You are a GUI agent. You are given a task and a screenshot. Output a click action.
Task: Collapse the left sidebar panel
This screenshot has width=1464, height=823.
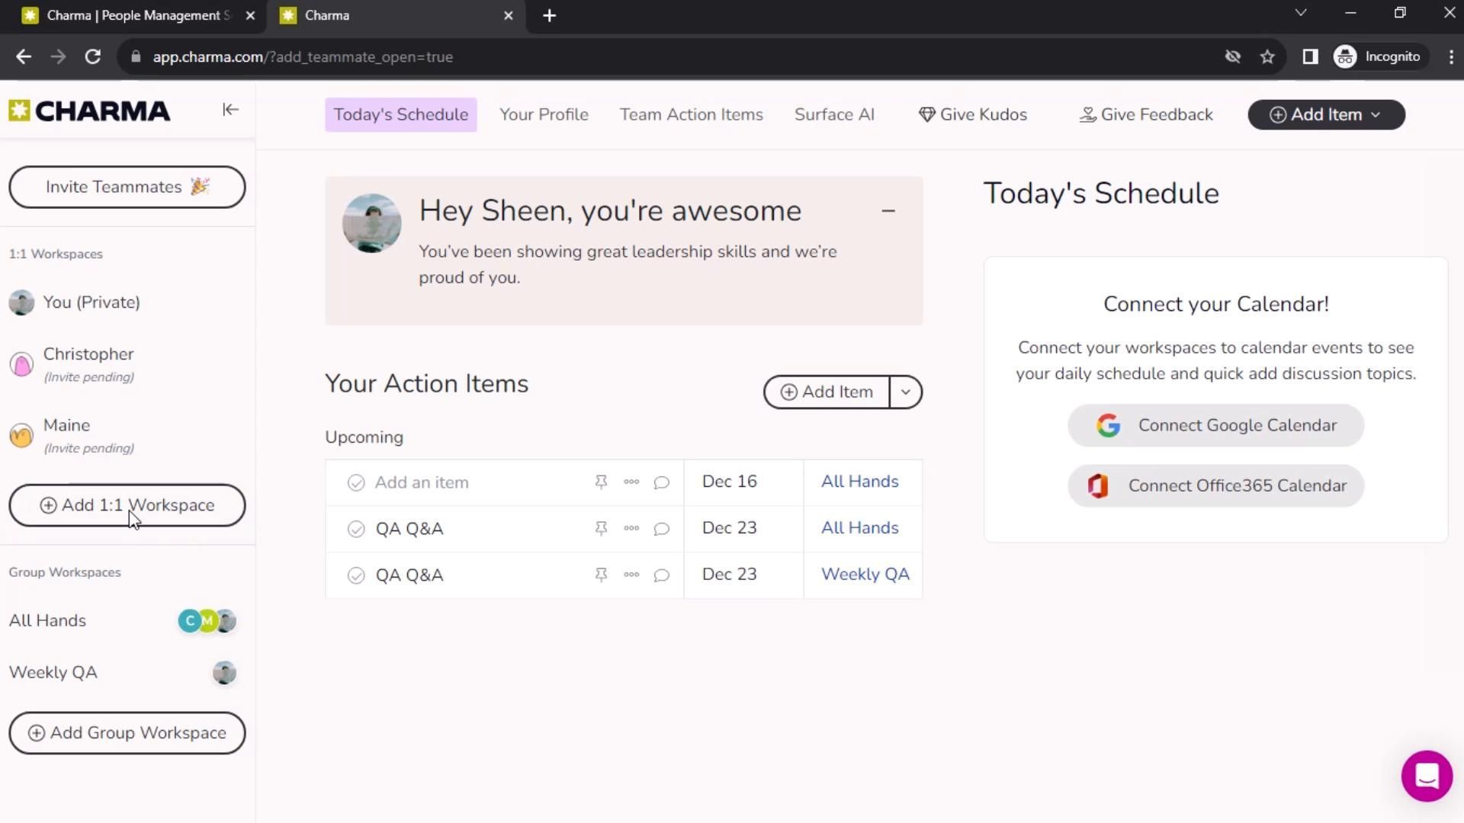click(230, 110)
